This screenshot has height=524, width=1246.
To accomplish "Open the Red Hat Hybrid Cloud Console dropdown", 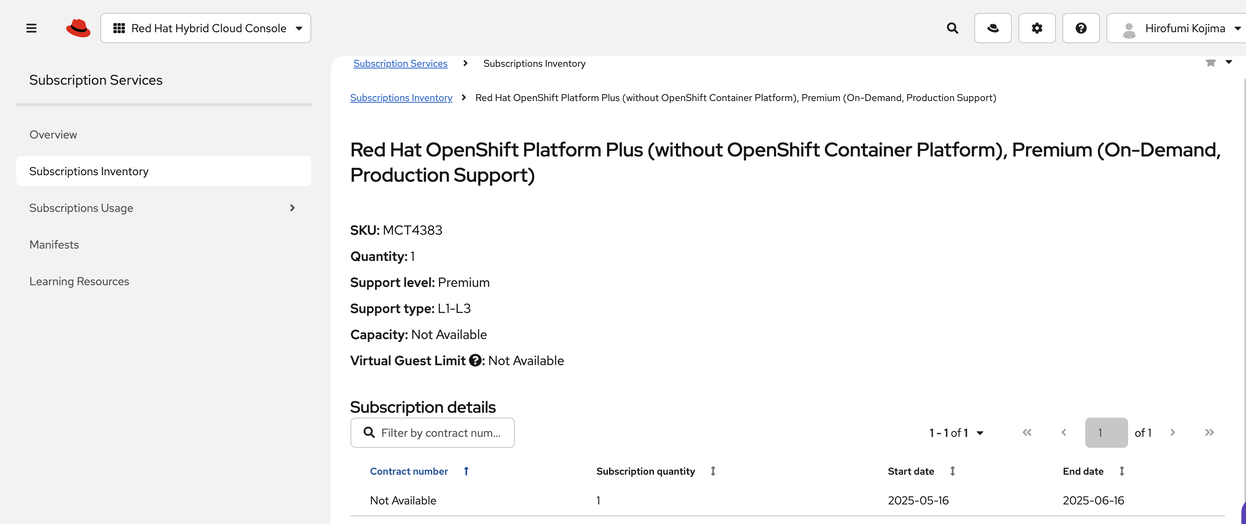I will pos(206,28).
